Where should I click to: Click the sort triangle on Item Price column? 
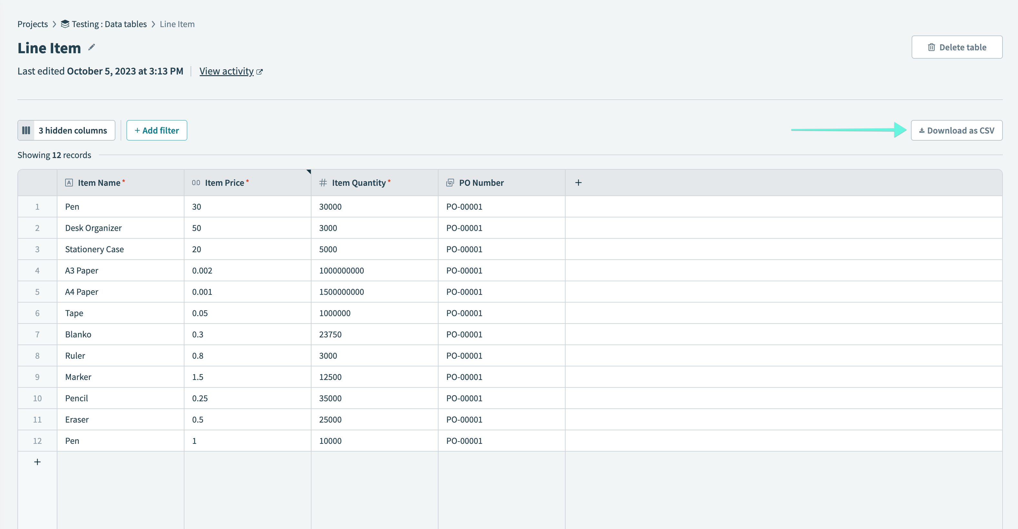[x=309, y=172]
